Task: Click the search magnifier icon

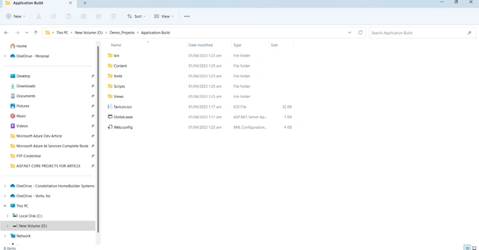Action: [469, 32]
